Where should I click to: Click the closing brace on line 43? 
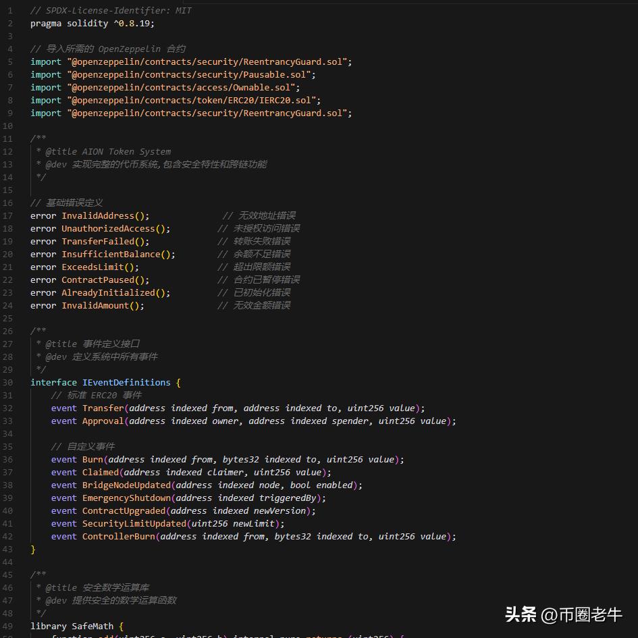click(33, 550)
